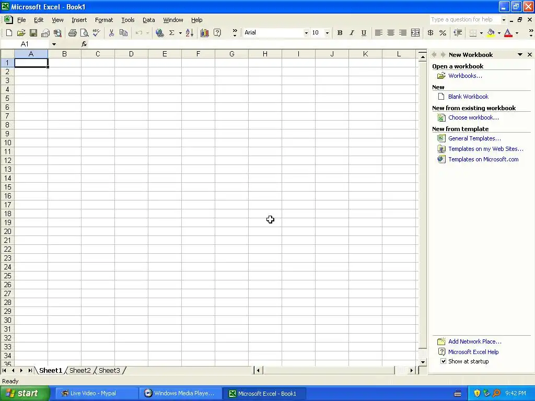Expand the AutoSum functions dropdown arrow
Viewport: 535px width, 401px height.
[180, 33]
